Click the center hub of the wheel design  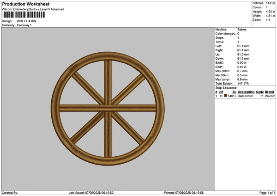108,109
